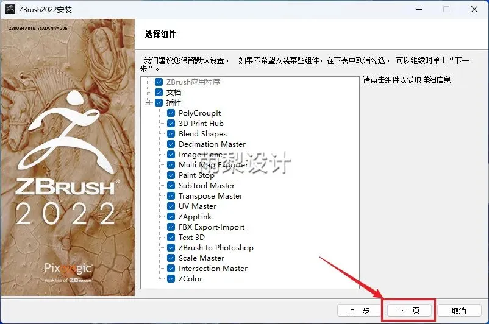This screenshot has height=324, width=489.
Task: Select the Scale Master label
Action: 201,258
